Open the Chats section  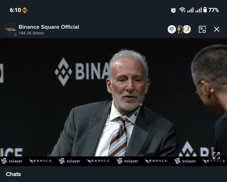click(13, 174)
